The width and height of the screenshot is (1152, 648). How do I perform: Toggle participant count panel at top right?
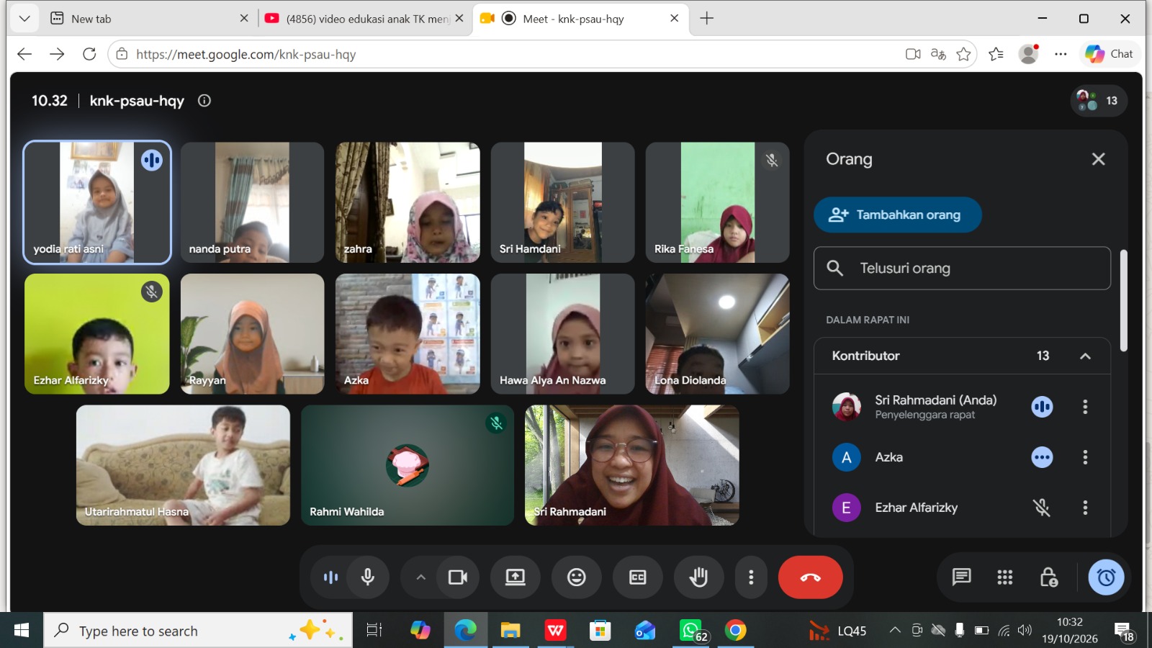[x=1099, y=101]
